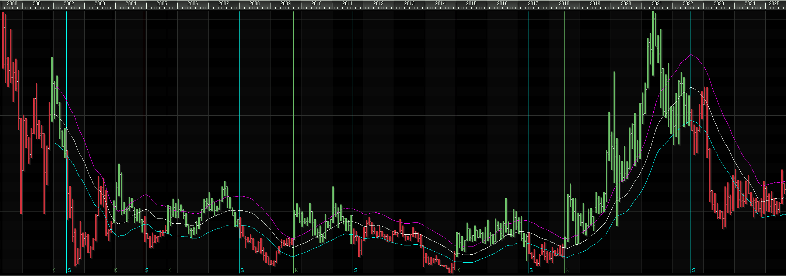Select the 2006 year label on the time axis
786x276 pixels.
[193, 3]
